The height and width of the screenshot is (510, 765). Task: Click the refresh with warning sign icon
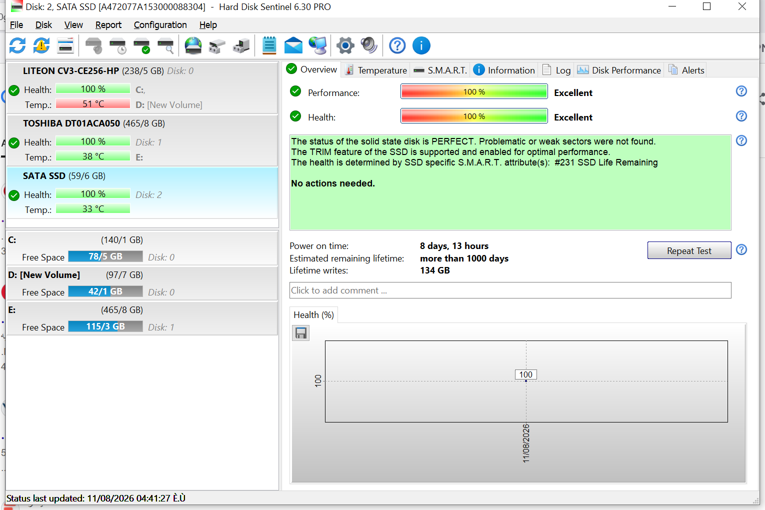[41, 45]
